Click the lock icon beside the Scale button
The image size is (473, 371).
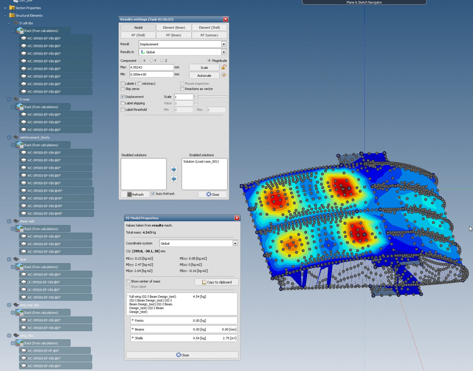pyautogui.click(x=224, y=67)
